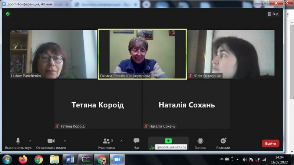Click the green encryption shield icon
Screen dimensions: 294x165
coord(8,14)
